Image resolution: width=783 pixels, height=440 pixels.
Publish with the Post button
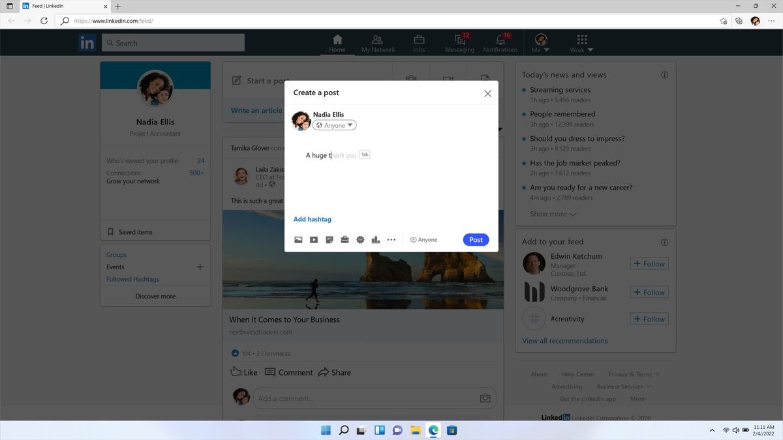click(x=476, y=239)
